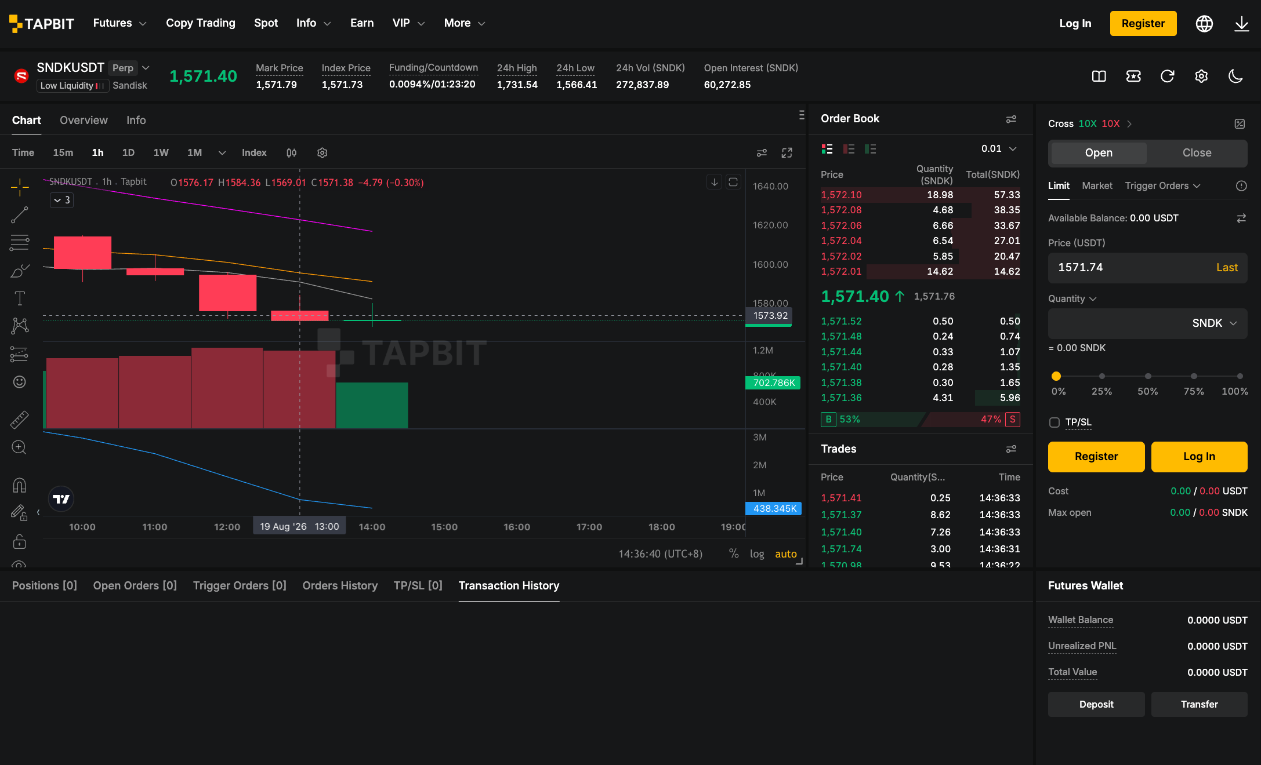Open trading preferences gear in header
The image size is (1261, 765).
pyautogui.click(x=1201, y=76)
